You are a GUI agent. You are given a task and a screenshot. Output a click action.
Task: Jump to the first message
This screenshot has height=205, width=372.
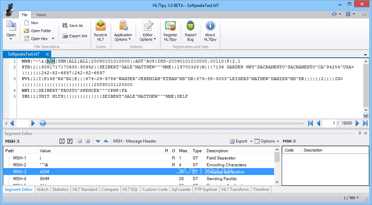coord(310,123)
